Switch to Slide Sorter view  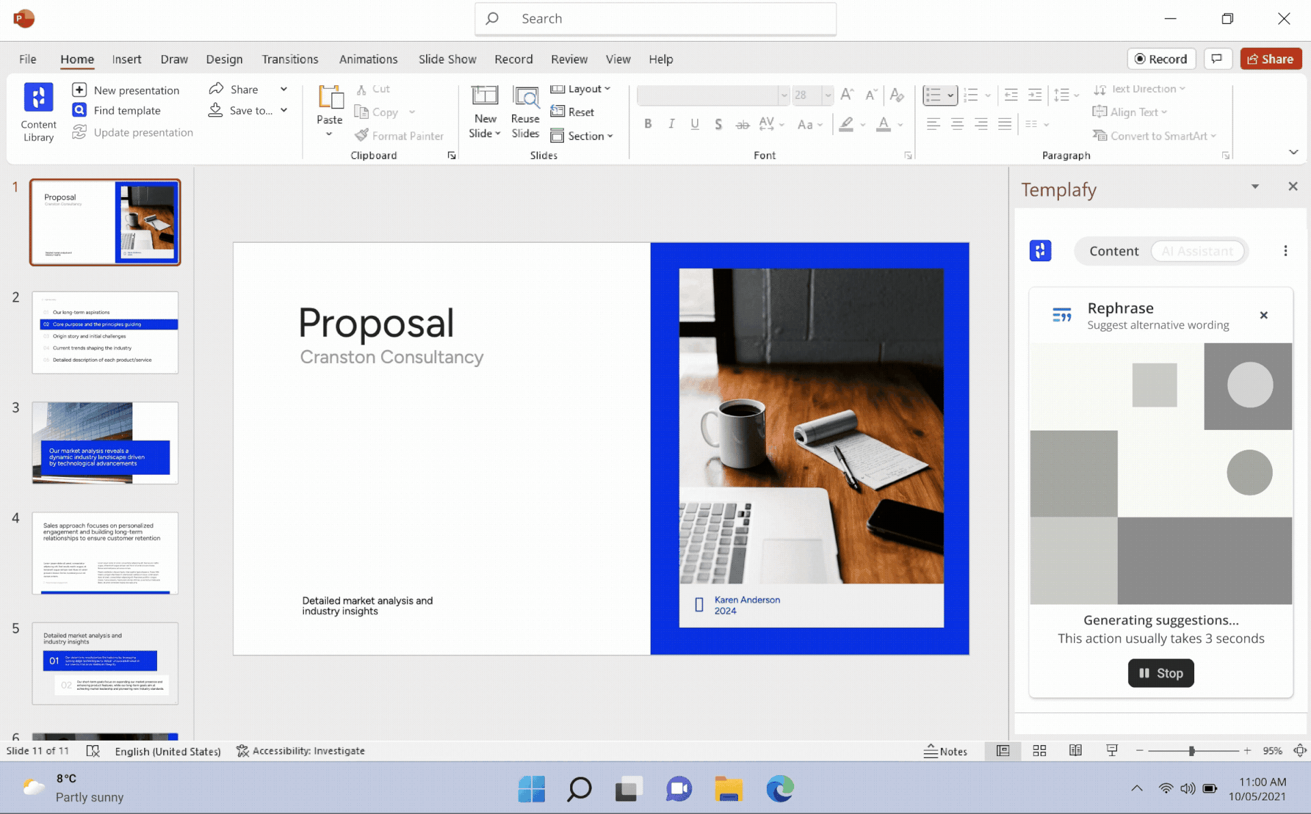(x=1039, y=751)
